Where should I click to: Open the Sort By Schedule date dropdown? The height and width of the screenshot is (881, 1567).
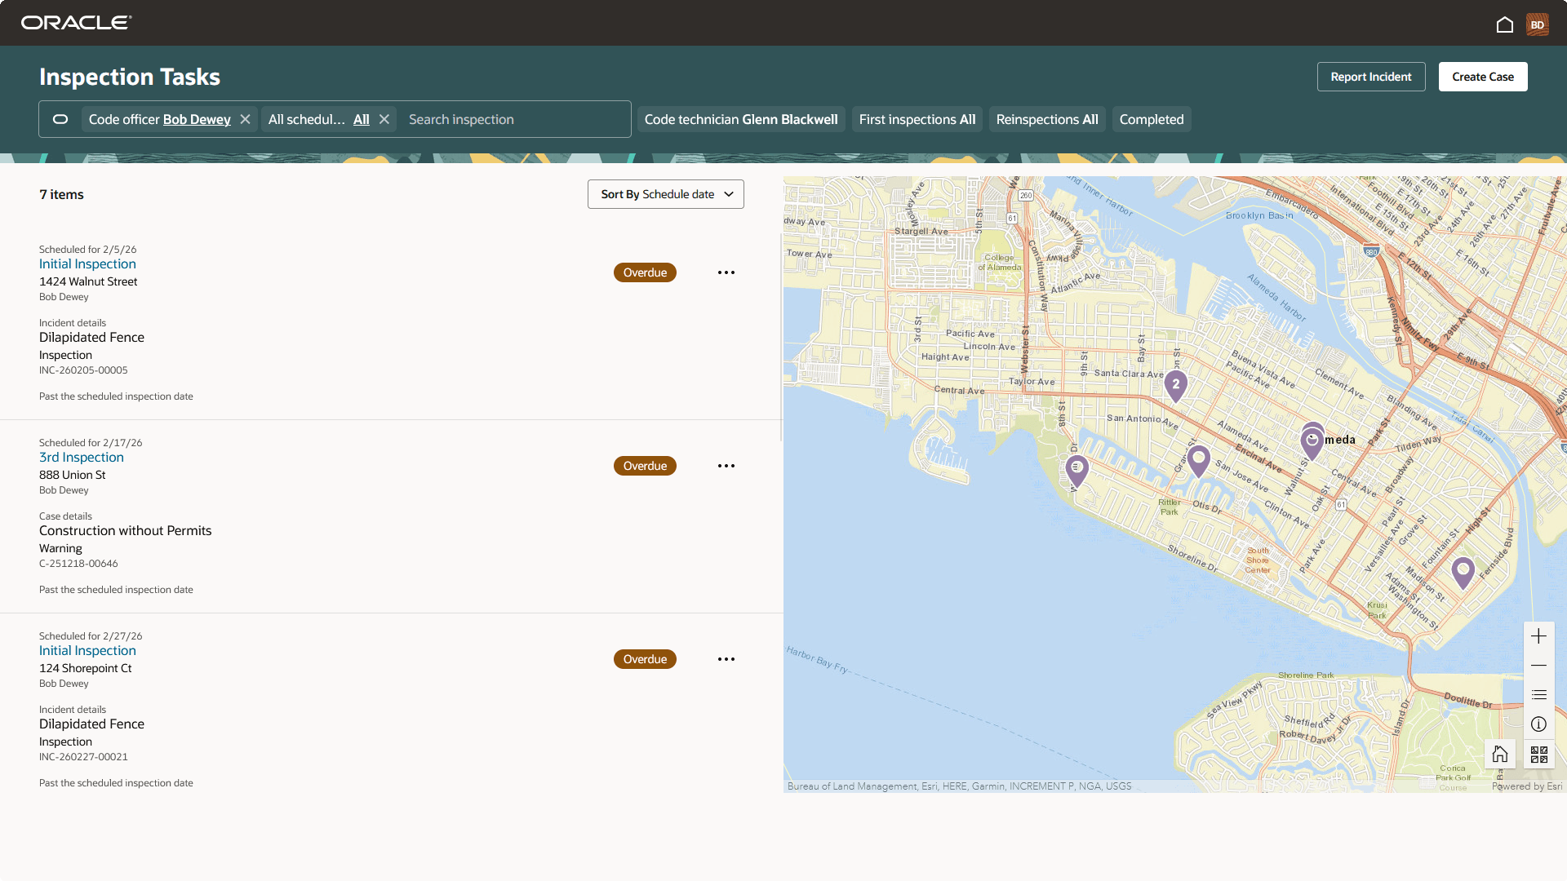[665, 194]
